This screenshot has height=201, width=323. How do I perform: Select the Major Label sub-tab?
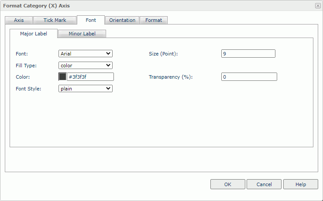click(x=33, y=34)
